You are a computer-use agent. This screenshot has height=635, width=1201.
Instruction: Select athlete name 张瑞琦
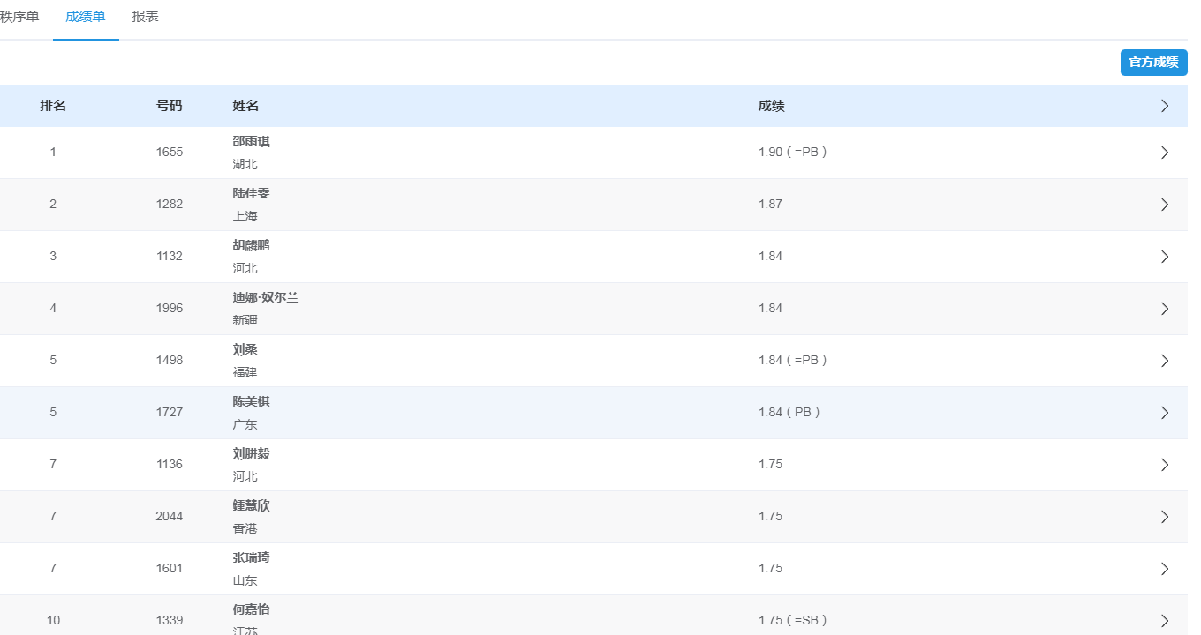252,558
